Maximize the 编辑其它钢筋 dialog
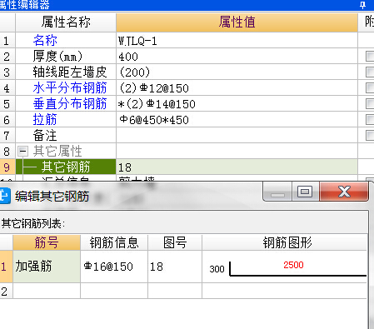The image size is (374, 329). pyautogui.click(x=305, y=192)
